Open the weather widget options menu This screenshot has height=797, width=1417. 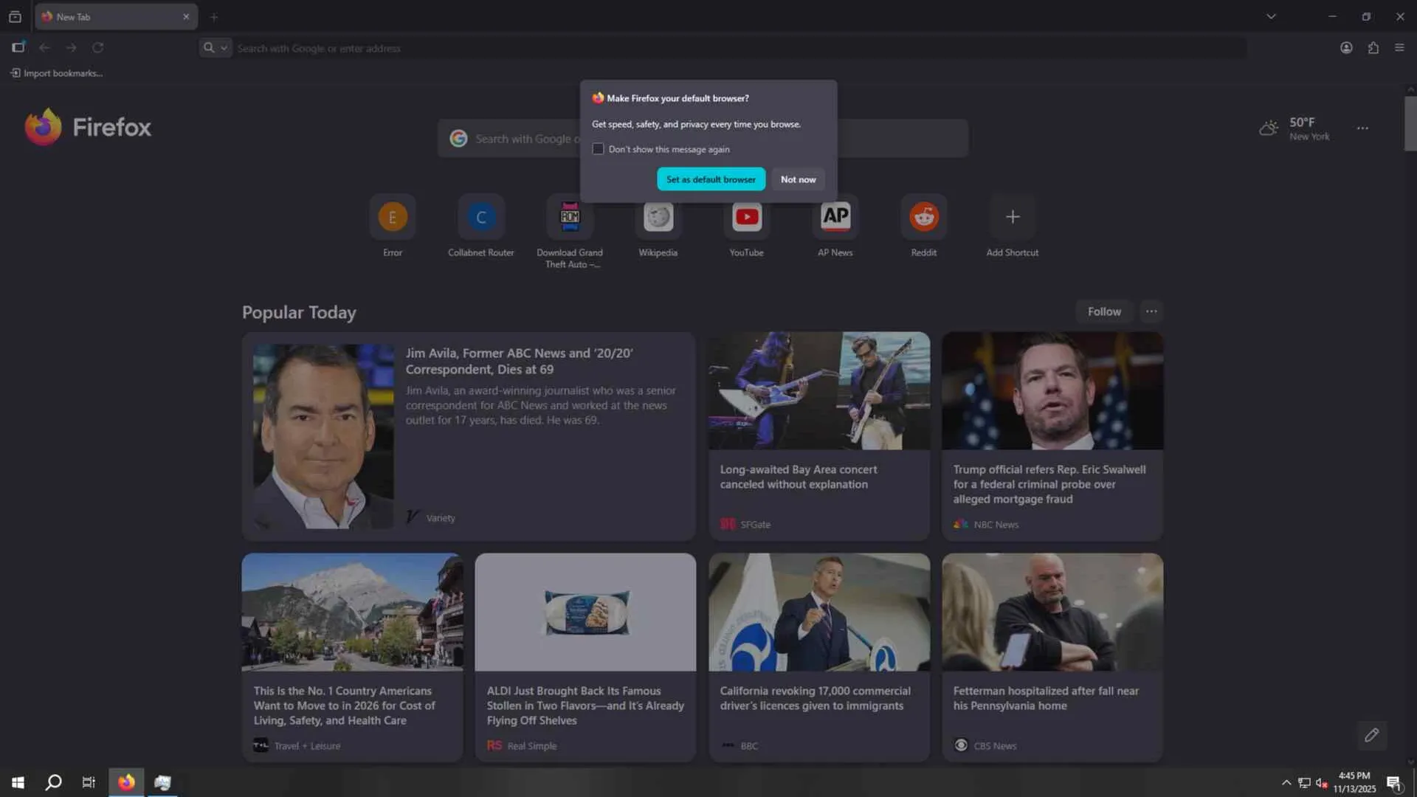point(1362,128)
